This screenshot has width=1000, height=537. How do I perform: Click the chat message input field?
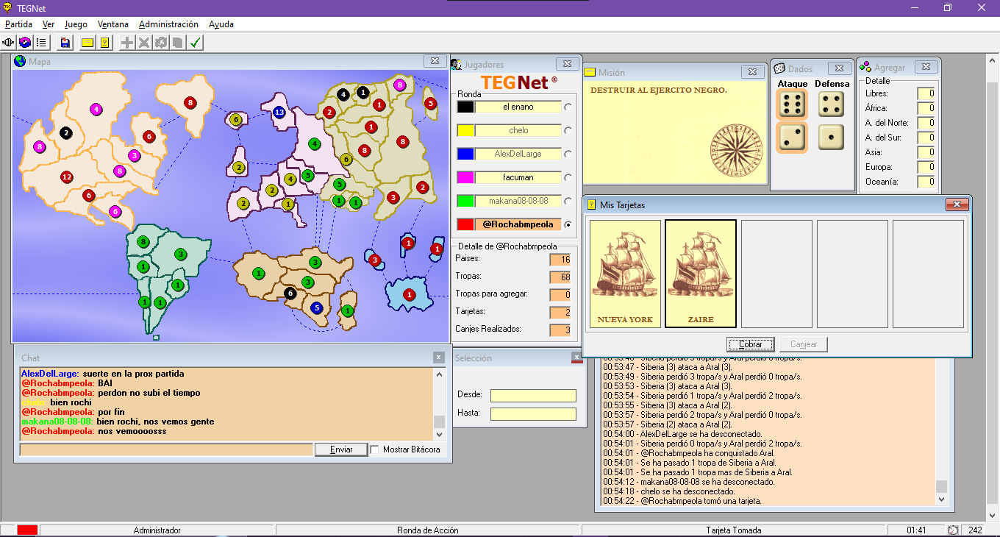coord(166,449)
